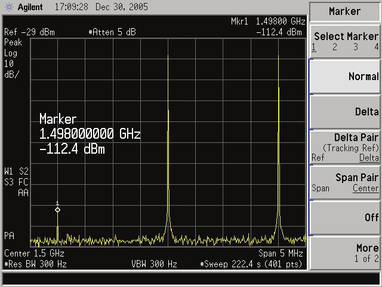
Task: Click the black status message bar
Action: (x=191, y=279)
